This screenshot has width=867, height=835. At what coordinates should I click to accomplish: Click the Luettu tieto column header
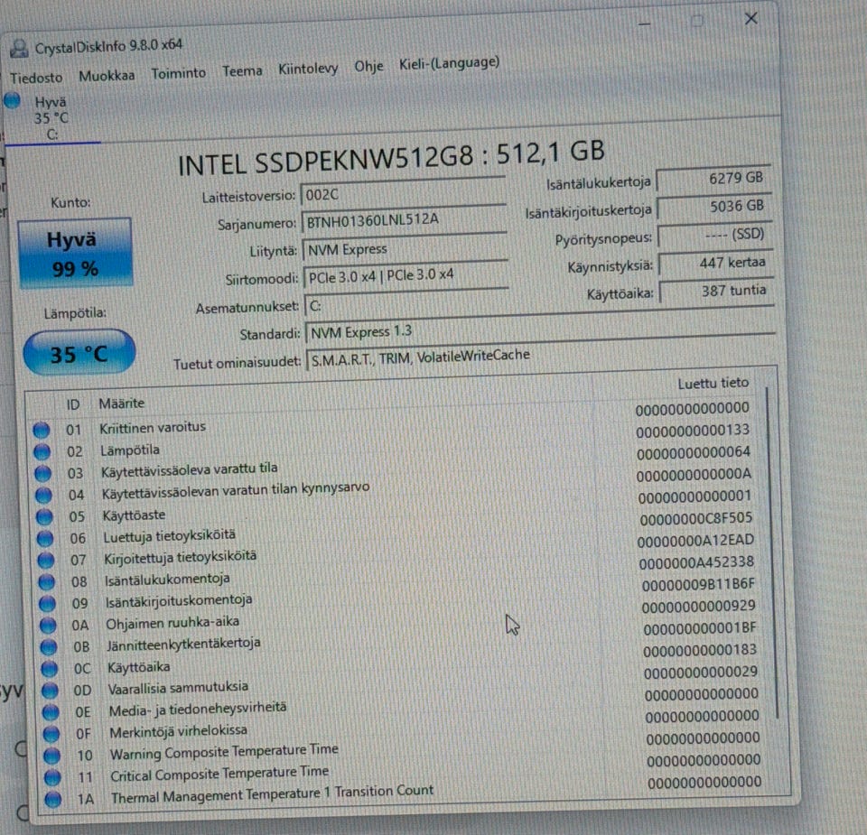coord(713,383)
